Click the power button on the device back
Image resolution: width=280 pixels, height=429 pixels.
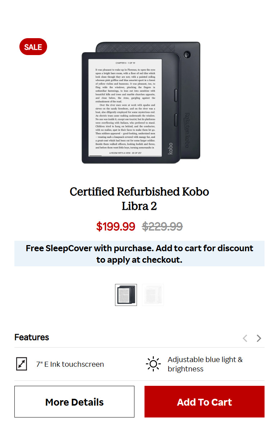coord(187,55)
